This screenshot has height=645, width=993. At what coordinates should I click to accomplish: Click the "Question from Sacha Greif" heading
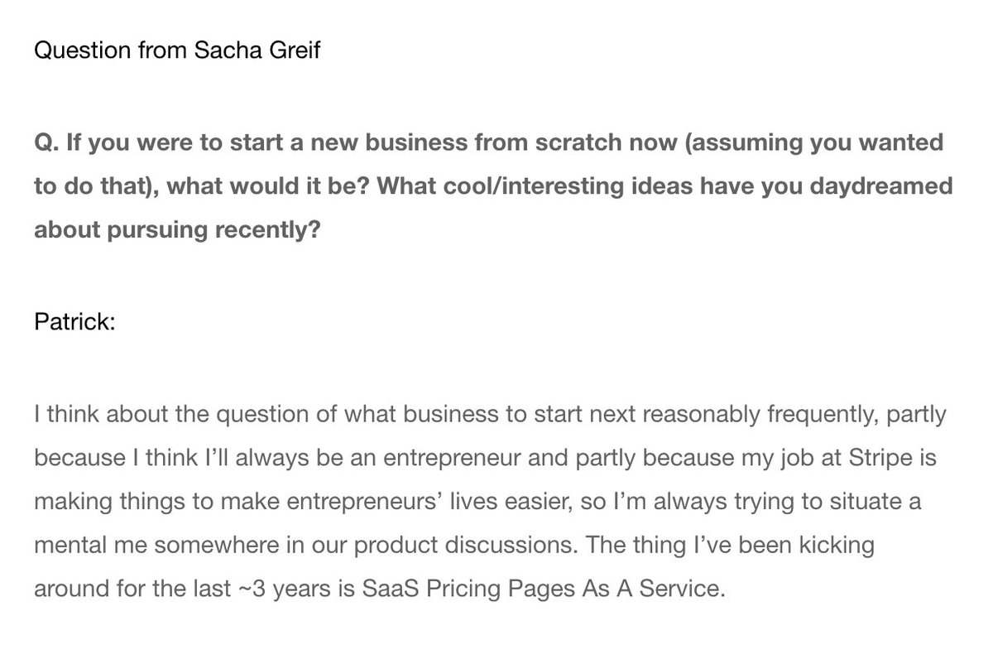coord(176,51)
